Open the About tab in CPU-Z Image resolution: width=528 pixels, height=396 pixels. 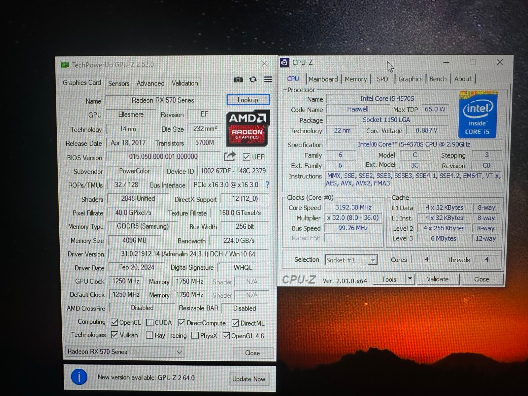463,79
